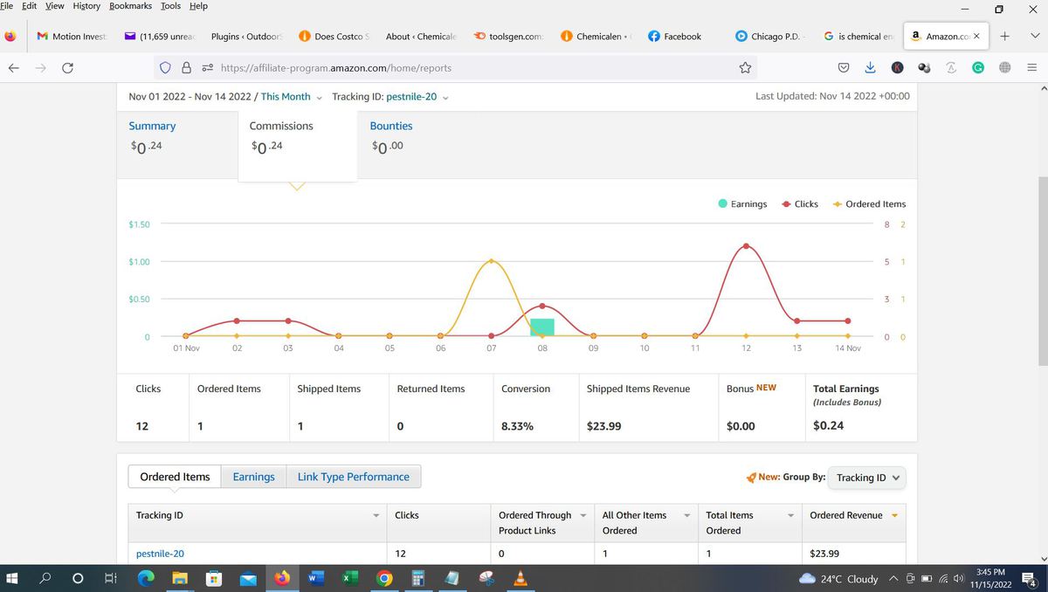Open the Firefox downloads arrow
Viewport: 1048px width, 592px height.
coord(871,67)
